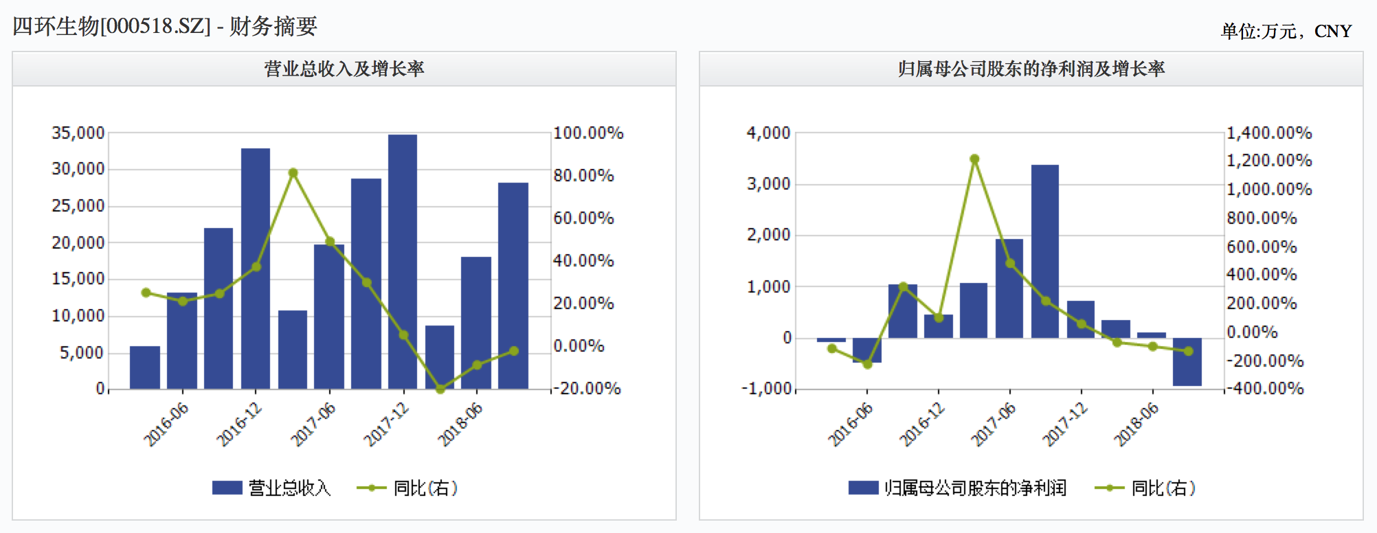The image size is (1377, 533).
Task: Select the 营业总收入及增长率 panel header
Action: (344, 69)
